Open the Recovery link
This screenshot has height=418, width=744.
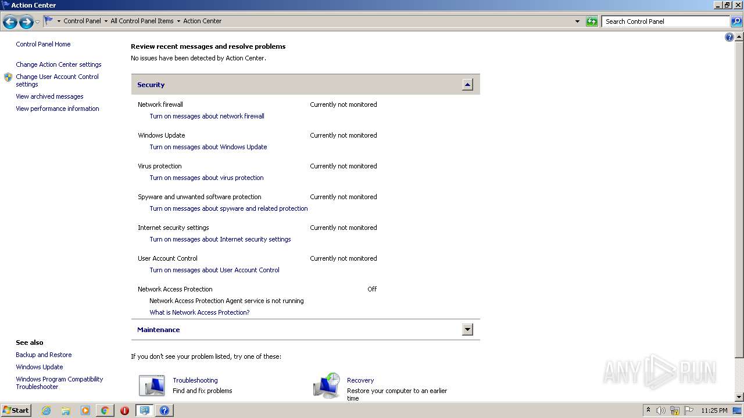coord(360,380)
